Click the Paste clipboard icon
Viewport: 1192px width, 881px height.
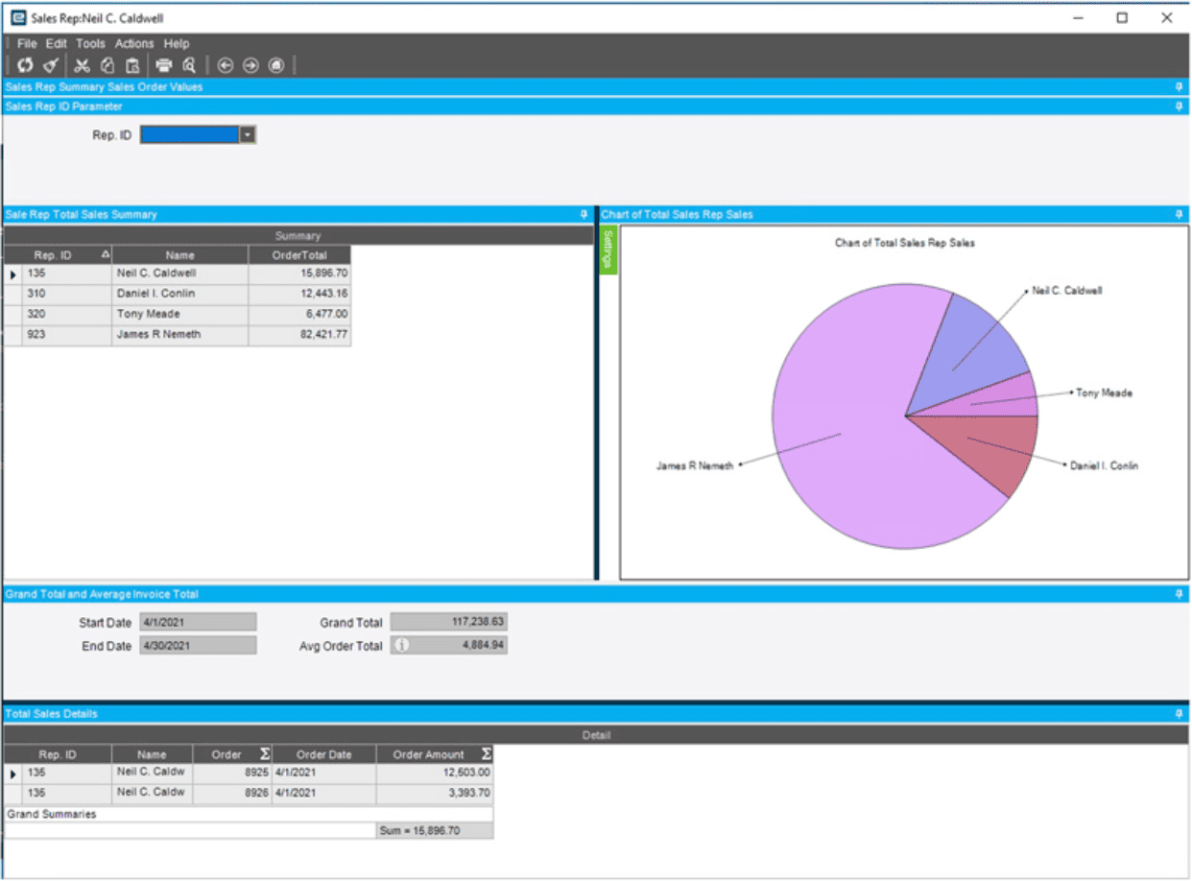coord(133,65)
